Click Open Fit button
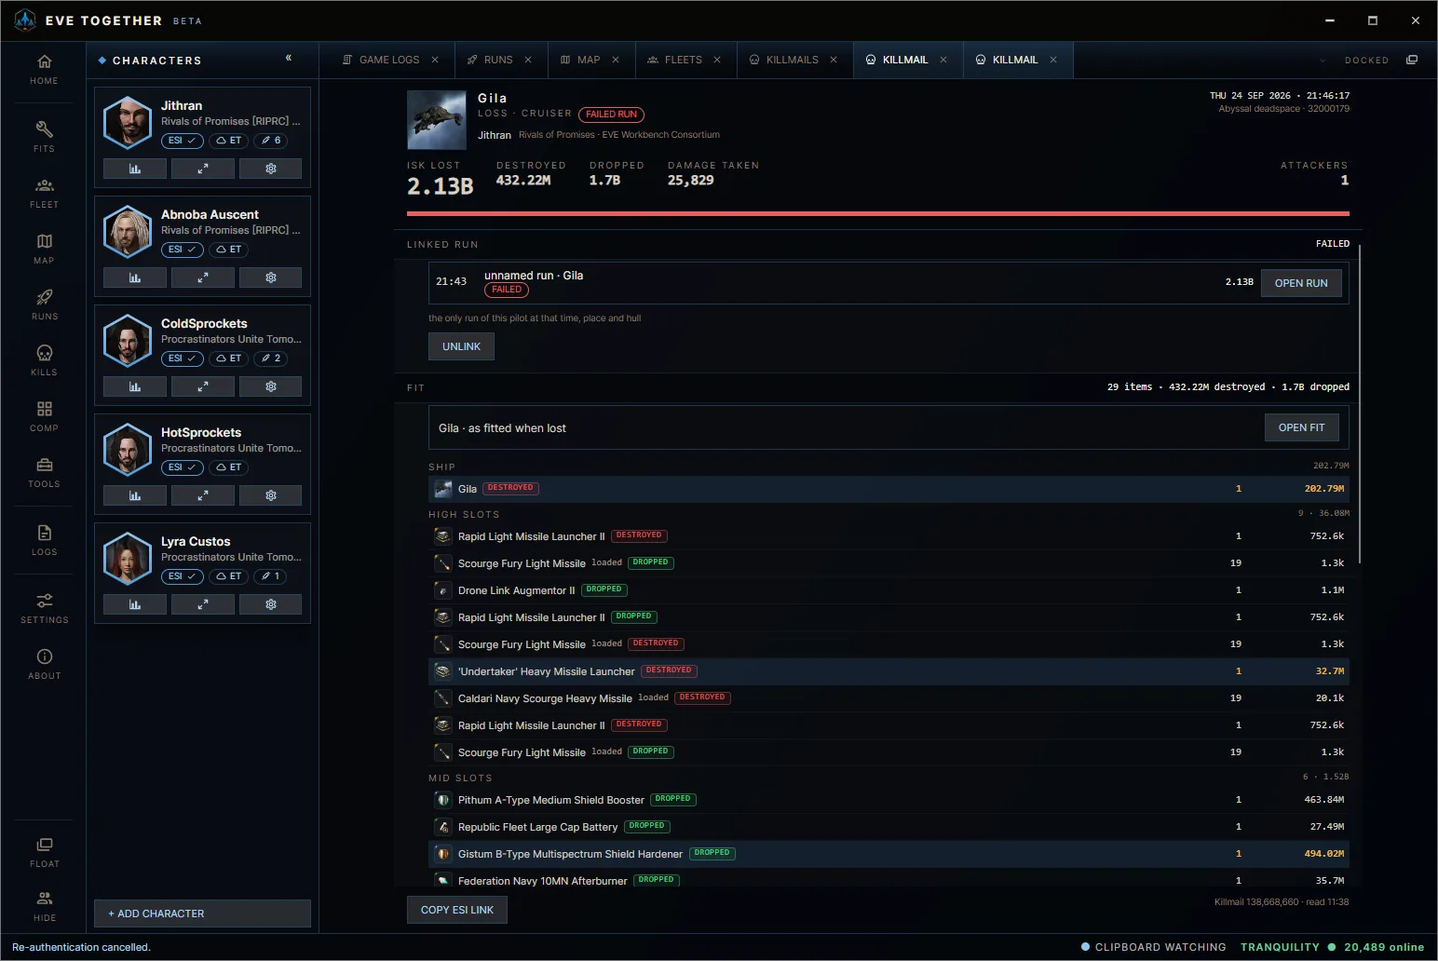Image resolution: width=1438 pixels, height=961 pixels. click(x=1301, y=427)
